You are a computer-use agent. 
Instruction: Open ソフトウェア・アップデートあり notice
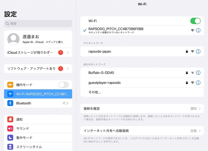[x=38, y=68]
